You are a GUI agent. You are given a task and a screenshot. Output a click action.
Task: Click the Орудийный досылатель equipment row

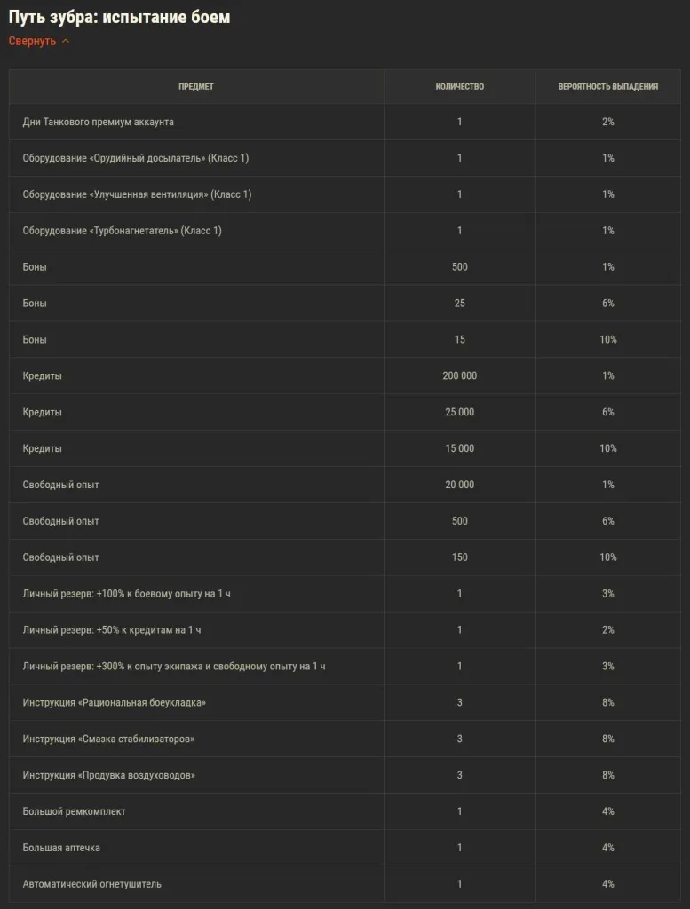(x=136, y=158)
